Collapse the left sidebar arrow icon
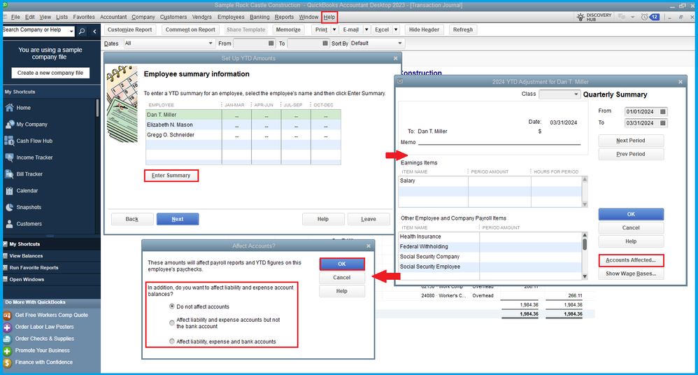The width and height of the screenshot is (698, 375). pos(94,31)
